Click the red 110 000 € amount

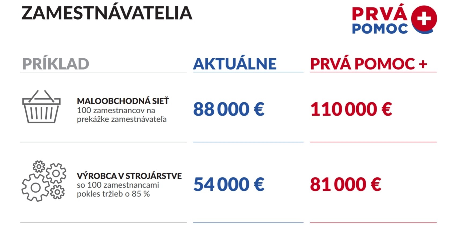[x=351, y=109]
